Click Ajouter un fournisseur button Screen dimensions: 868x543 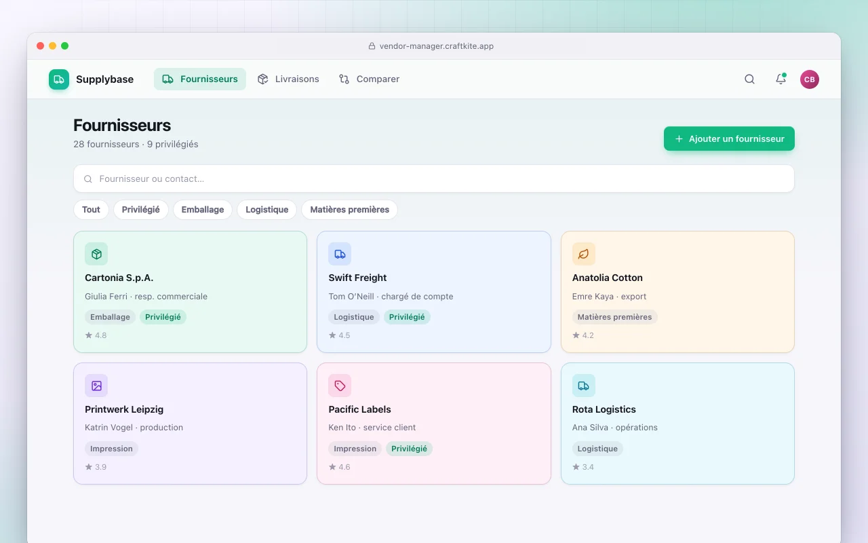coord(729,138)
